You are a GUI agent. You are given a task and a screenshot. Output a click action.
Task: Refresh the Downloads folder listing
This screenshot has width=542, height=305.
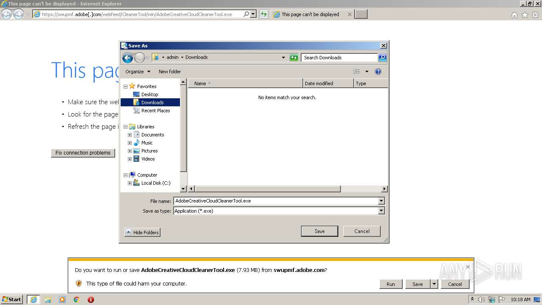[x=294, y=58]
